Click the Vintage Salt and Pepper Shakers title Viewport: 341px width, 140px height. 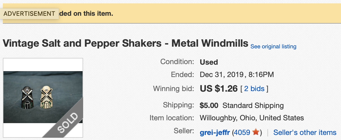(x=126, y=43)
